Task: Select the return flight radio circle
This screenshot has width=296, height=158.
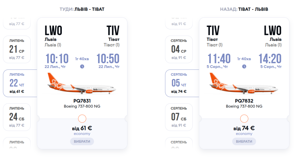Action: (244, 118)
